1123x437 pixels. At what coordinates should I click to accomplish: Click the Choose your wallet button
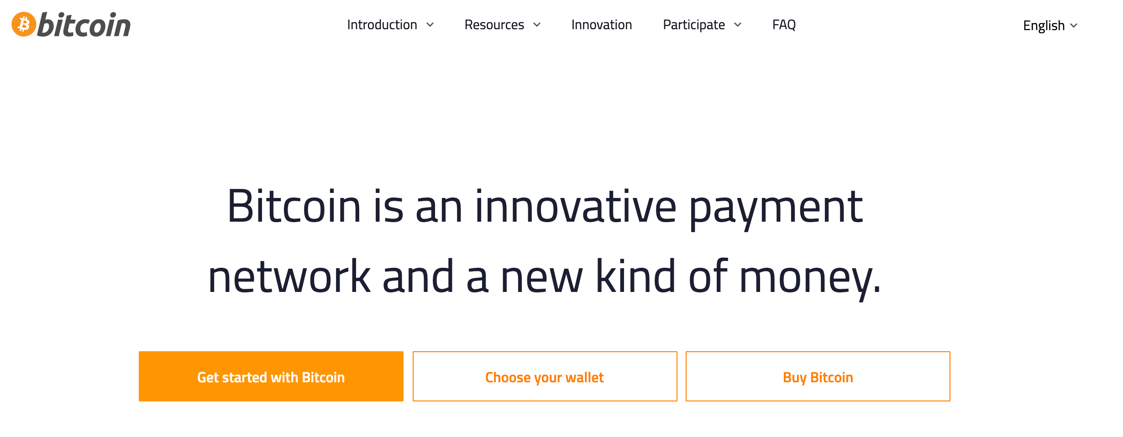545,376
